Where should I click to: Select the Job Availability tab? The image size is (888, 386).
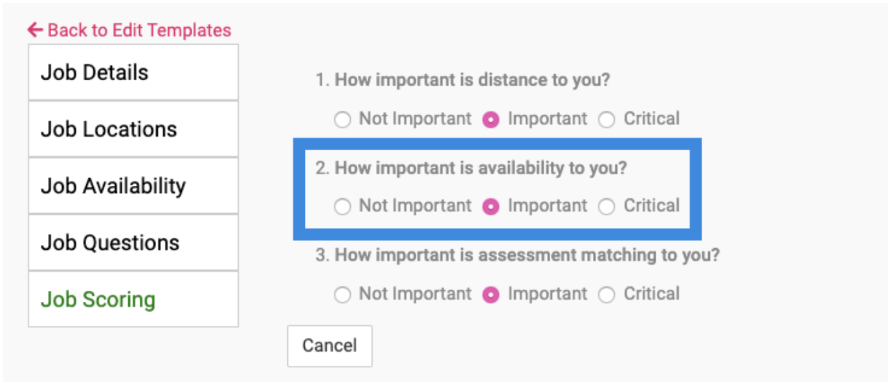[133, 186]
